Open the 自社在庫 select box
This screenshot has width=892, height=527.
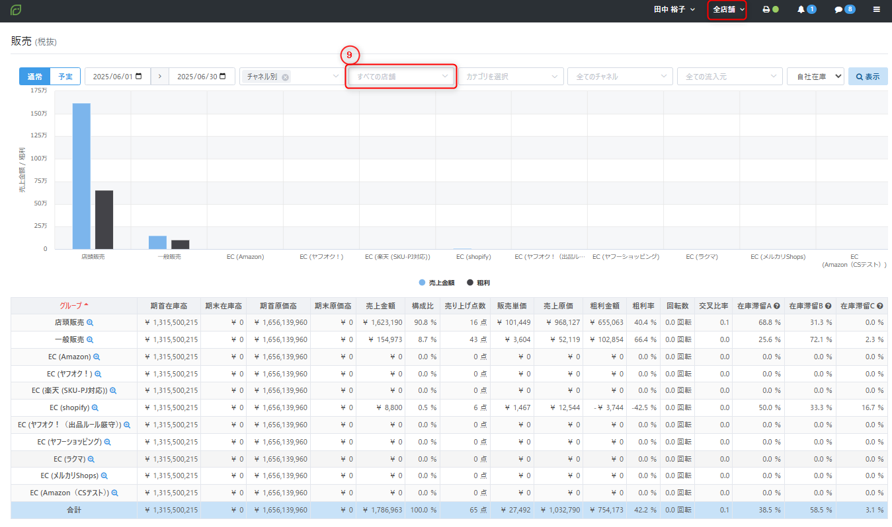pyautogui.click(x=815, y=77)
